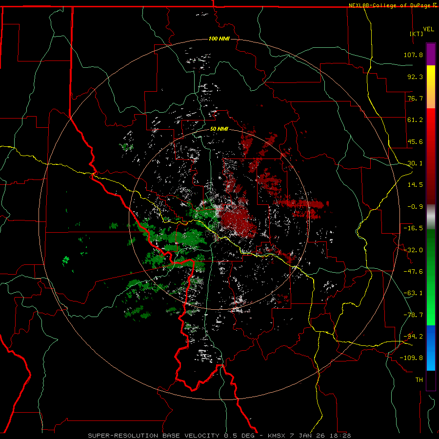Click the -47.6 scale value
This screenshot has width=439, height=439.
(x=413, y=272)
